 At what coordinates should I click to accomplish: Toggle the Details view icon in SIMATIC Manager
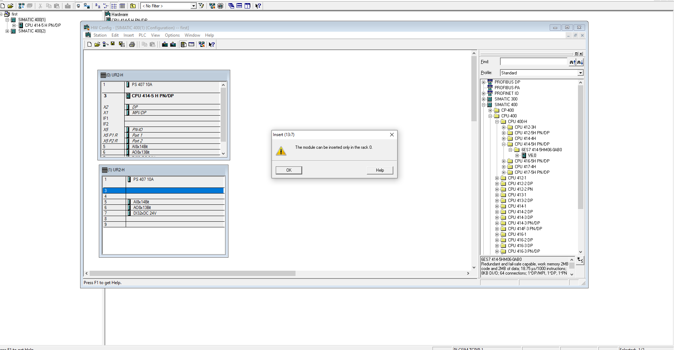click(122, 6)
